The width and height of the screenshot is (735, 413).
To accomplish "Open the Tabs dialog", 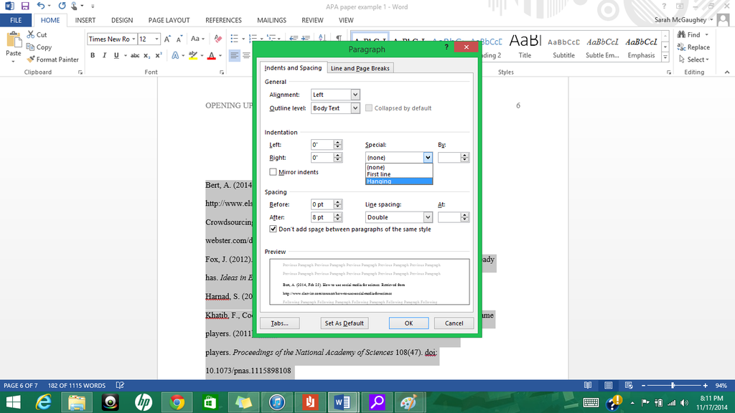I will click(x=280, y=323).
